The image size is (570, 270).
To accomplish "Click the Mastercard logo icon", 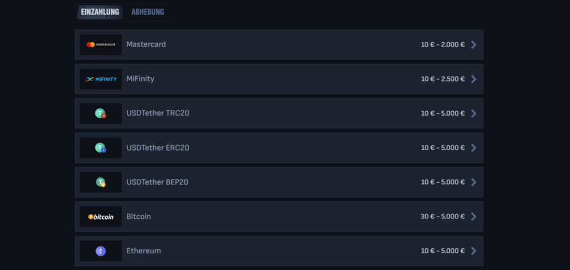I will pyautogui.click(x=101, y=44).
